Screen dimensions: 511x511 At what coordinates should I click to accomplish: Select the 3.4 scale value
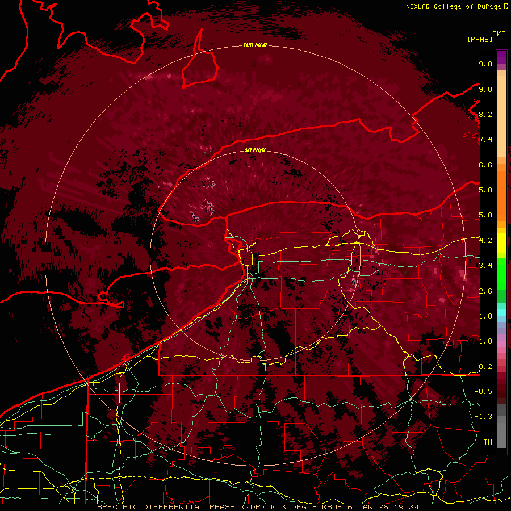485,266
